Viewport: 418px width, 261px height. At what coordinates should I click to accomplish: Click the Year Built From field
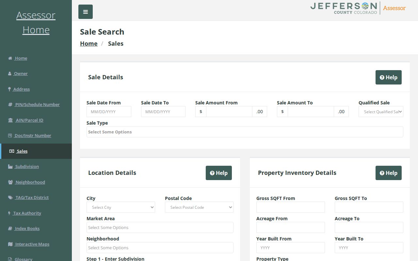[291, 248]
